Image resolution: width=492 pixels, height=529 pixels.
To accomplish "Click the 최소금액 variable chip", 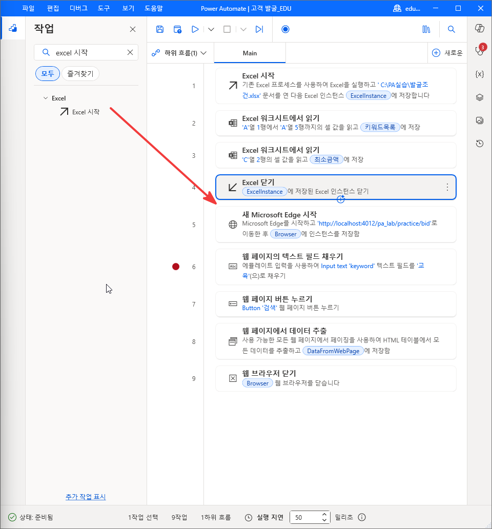I will pyautogui.click(x=326, y=159).
